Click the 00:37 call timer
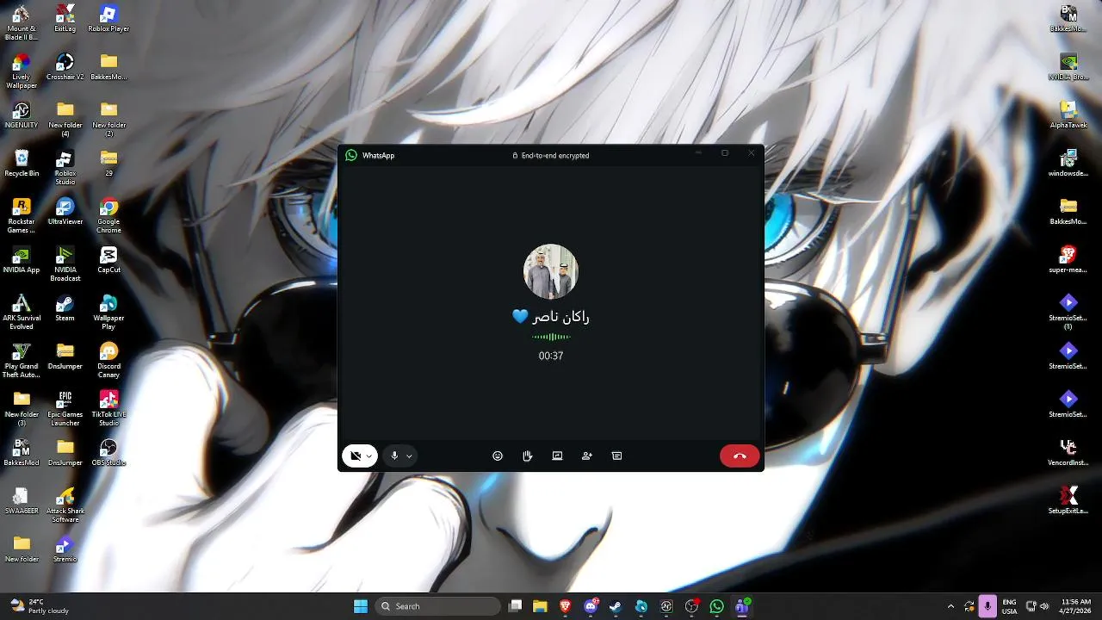Viewport: 1102px width, 620px height. coord(551,356)
